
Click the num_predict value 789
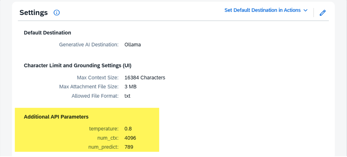point(129,147)
